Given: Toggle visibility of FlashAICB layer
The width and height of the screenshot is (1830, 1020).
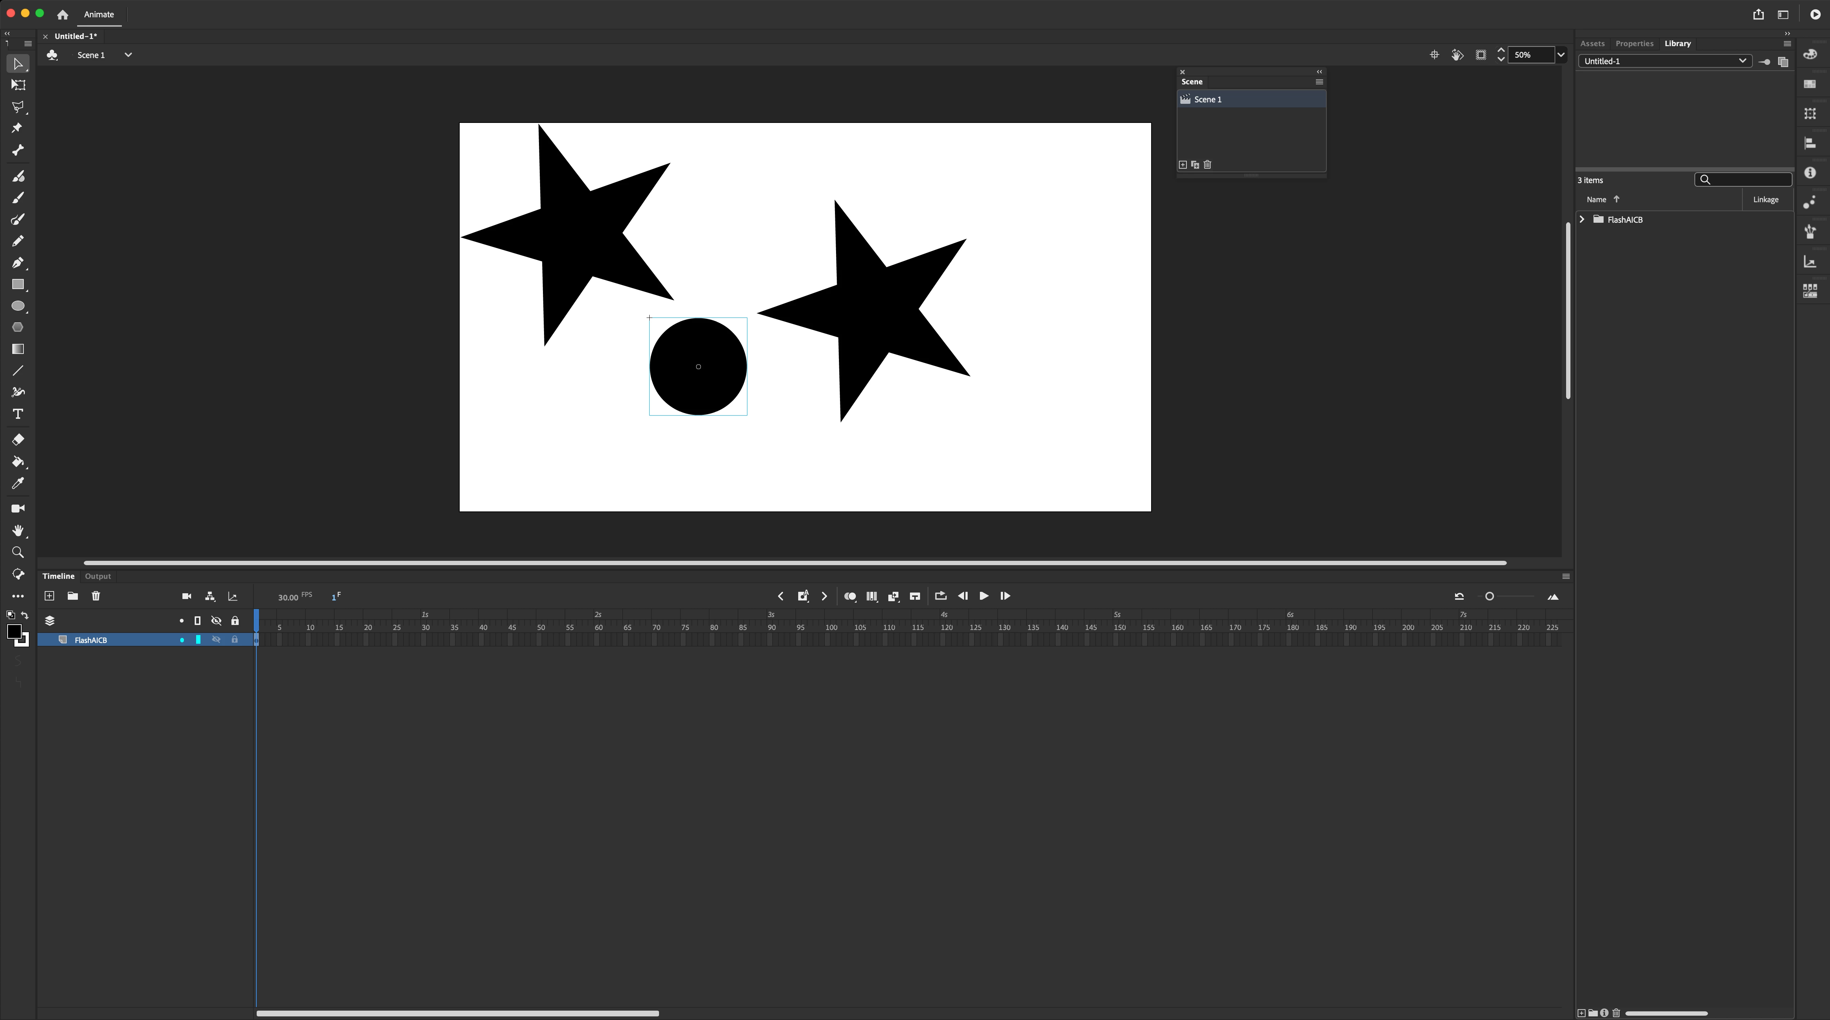Looking at the screenshot, I should pyautogui.click(x=216, y=640).
